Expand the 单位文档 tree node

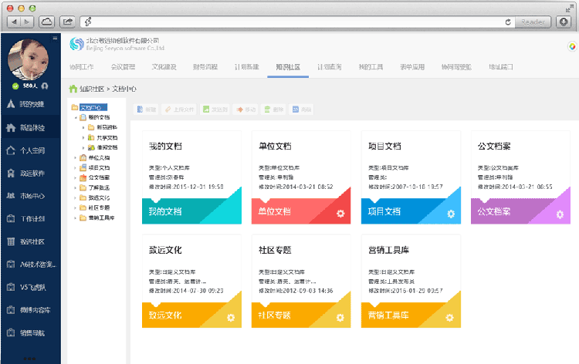click(75, 157)
